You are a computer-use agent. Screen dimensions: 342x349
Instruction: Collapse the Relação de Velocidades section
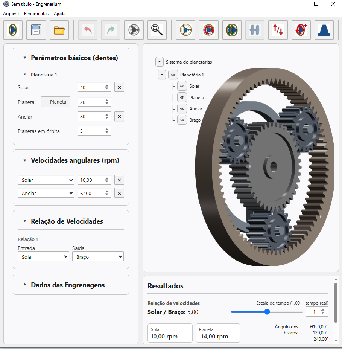25,221
